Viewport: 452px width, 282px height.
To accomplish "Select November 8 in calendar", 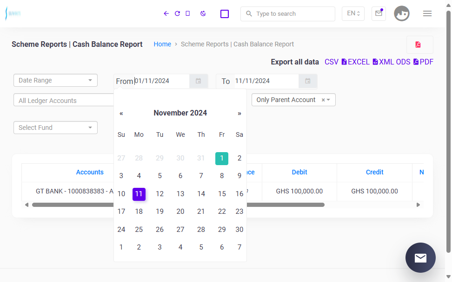I will pos(222,176).
